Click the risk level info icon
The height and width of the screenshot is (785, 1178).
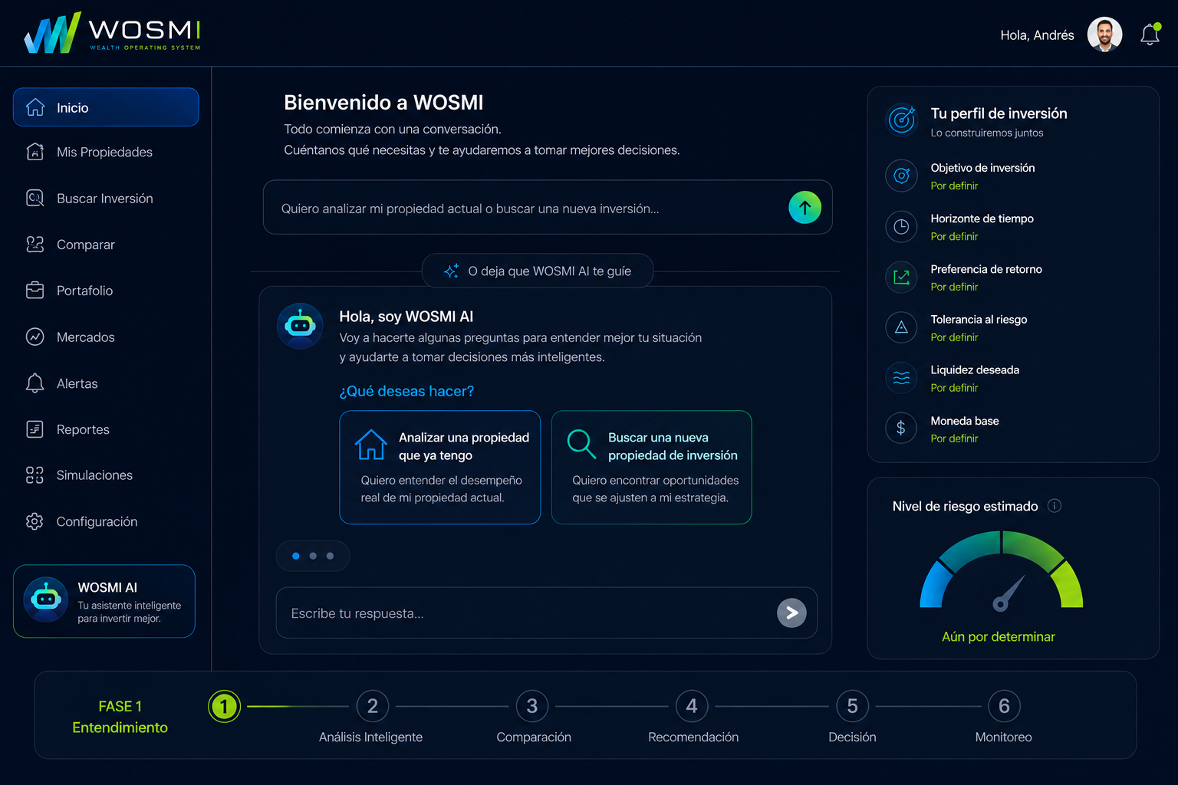pyautogui.click(x=1055, y=505)
